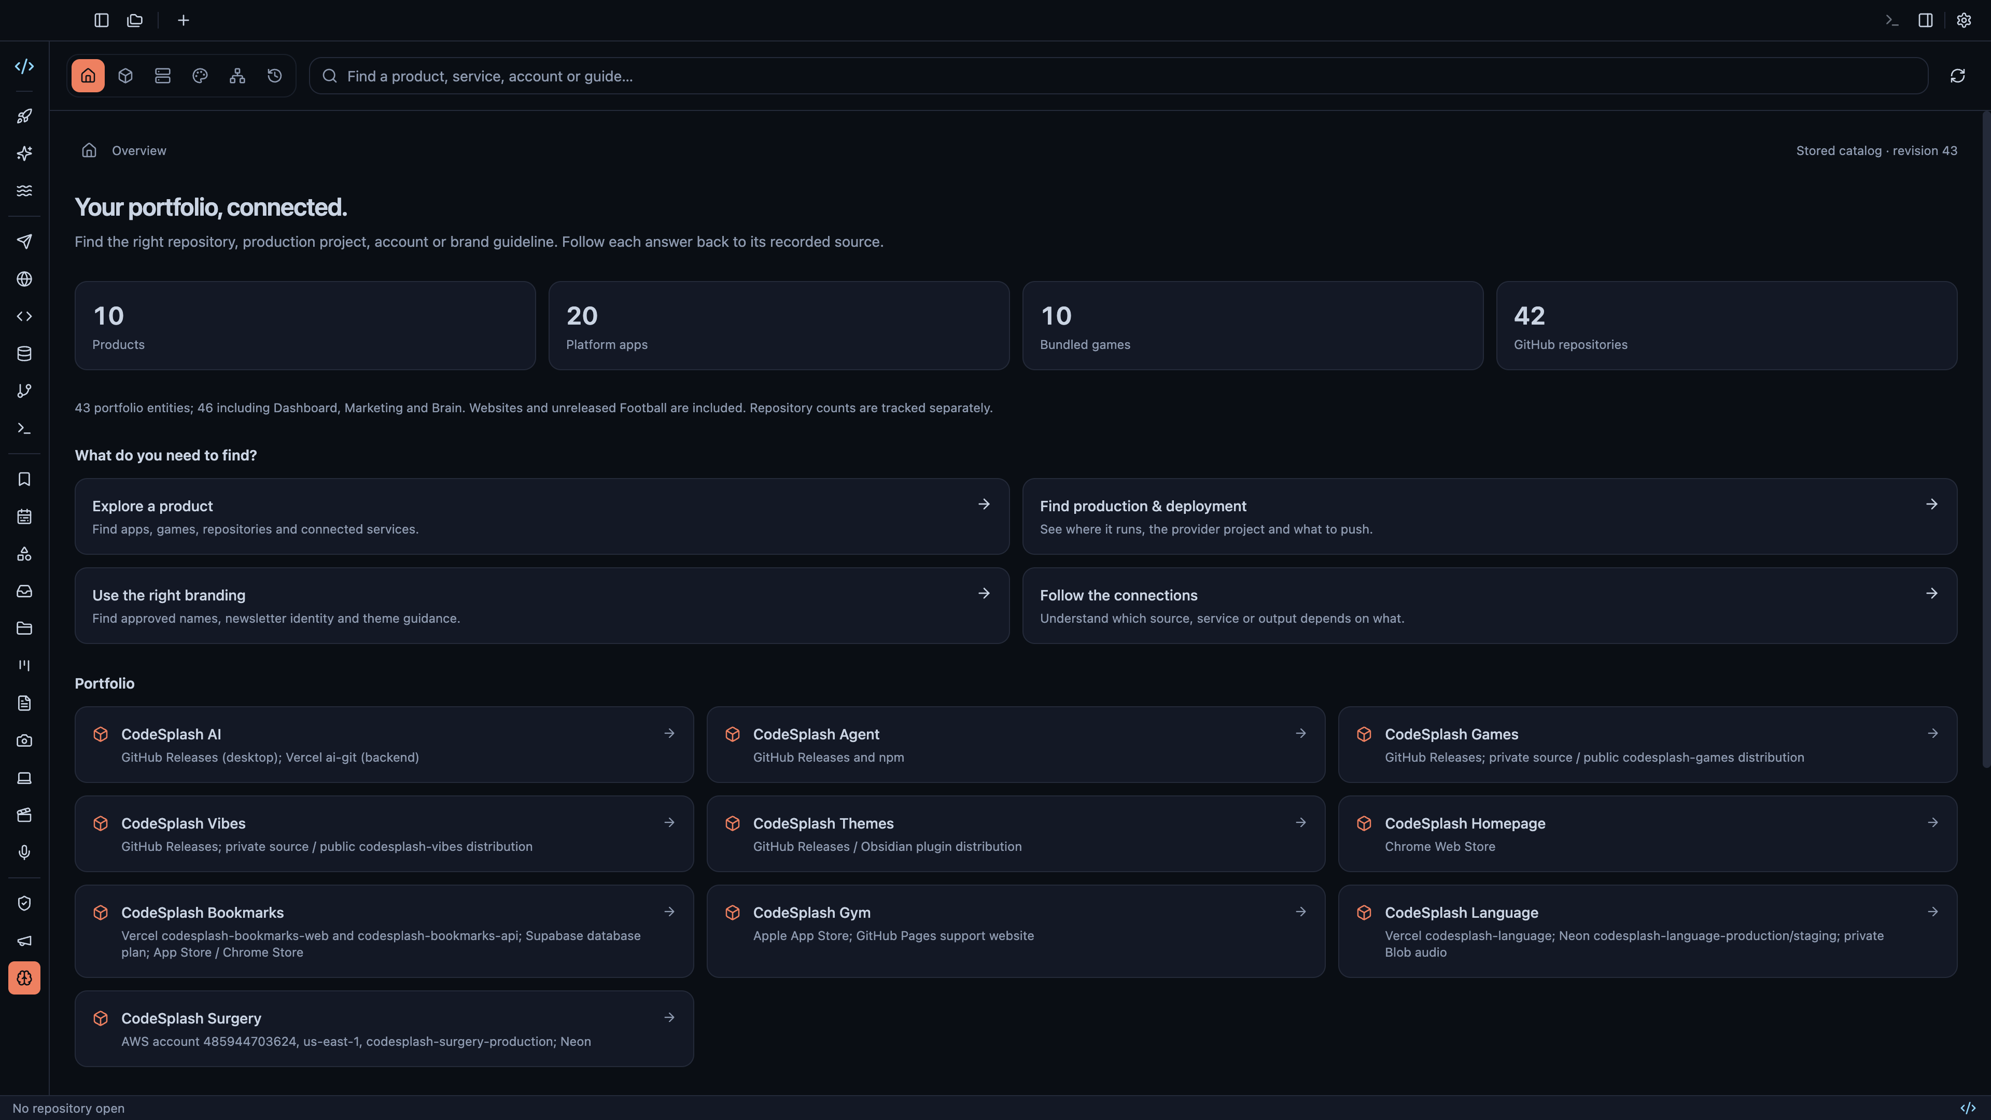Open Find production & deployment card
The image size is (1991, 1120).
[1490, 516]
